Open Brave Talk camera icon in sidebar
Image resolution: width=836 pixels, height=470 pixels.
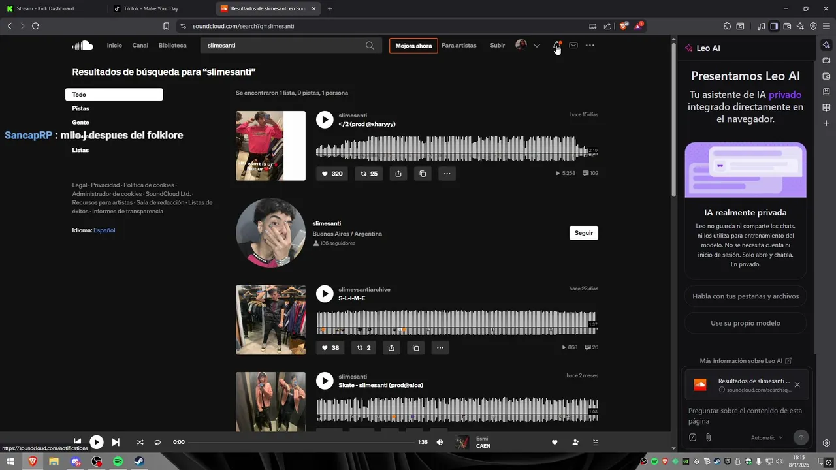click(x=826, y=61)
